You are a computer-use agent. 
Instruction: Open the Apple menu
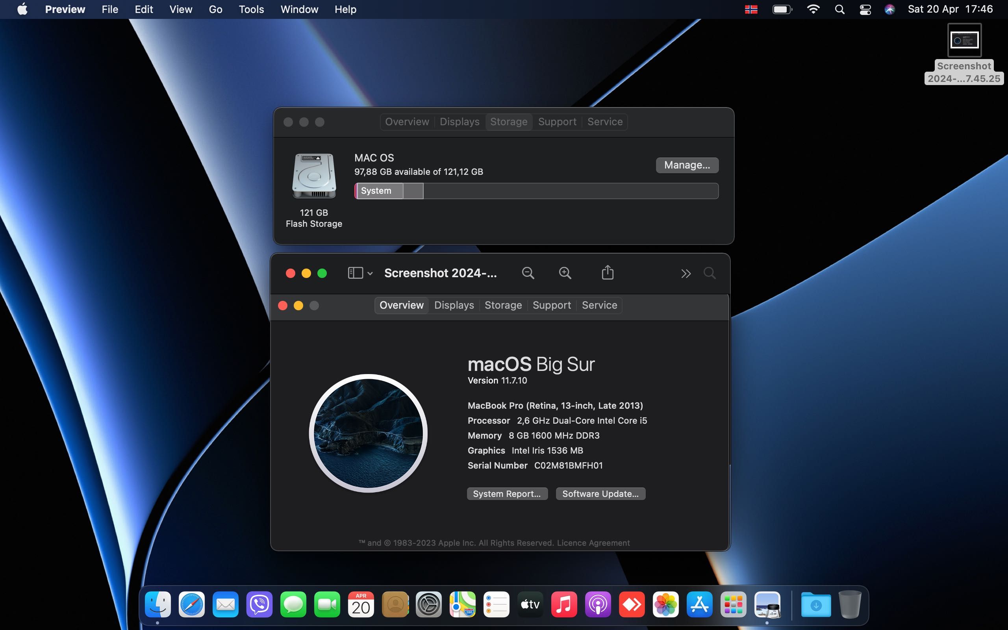[22, 9]
